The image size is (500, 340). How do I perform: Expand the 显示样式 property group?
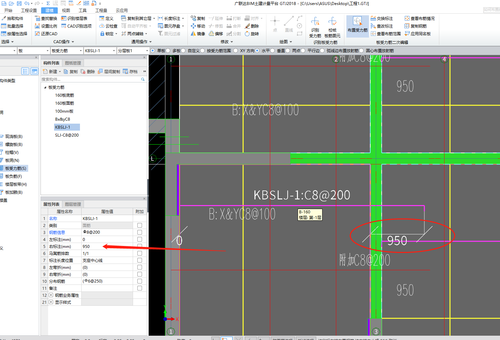51,302
